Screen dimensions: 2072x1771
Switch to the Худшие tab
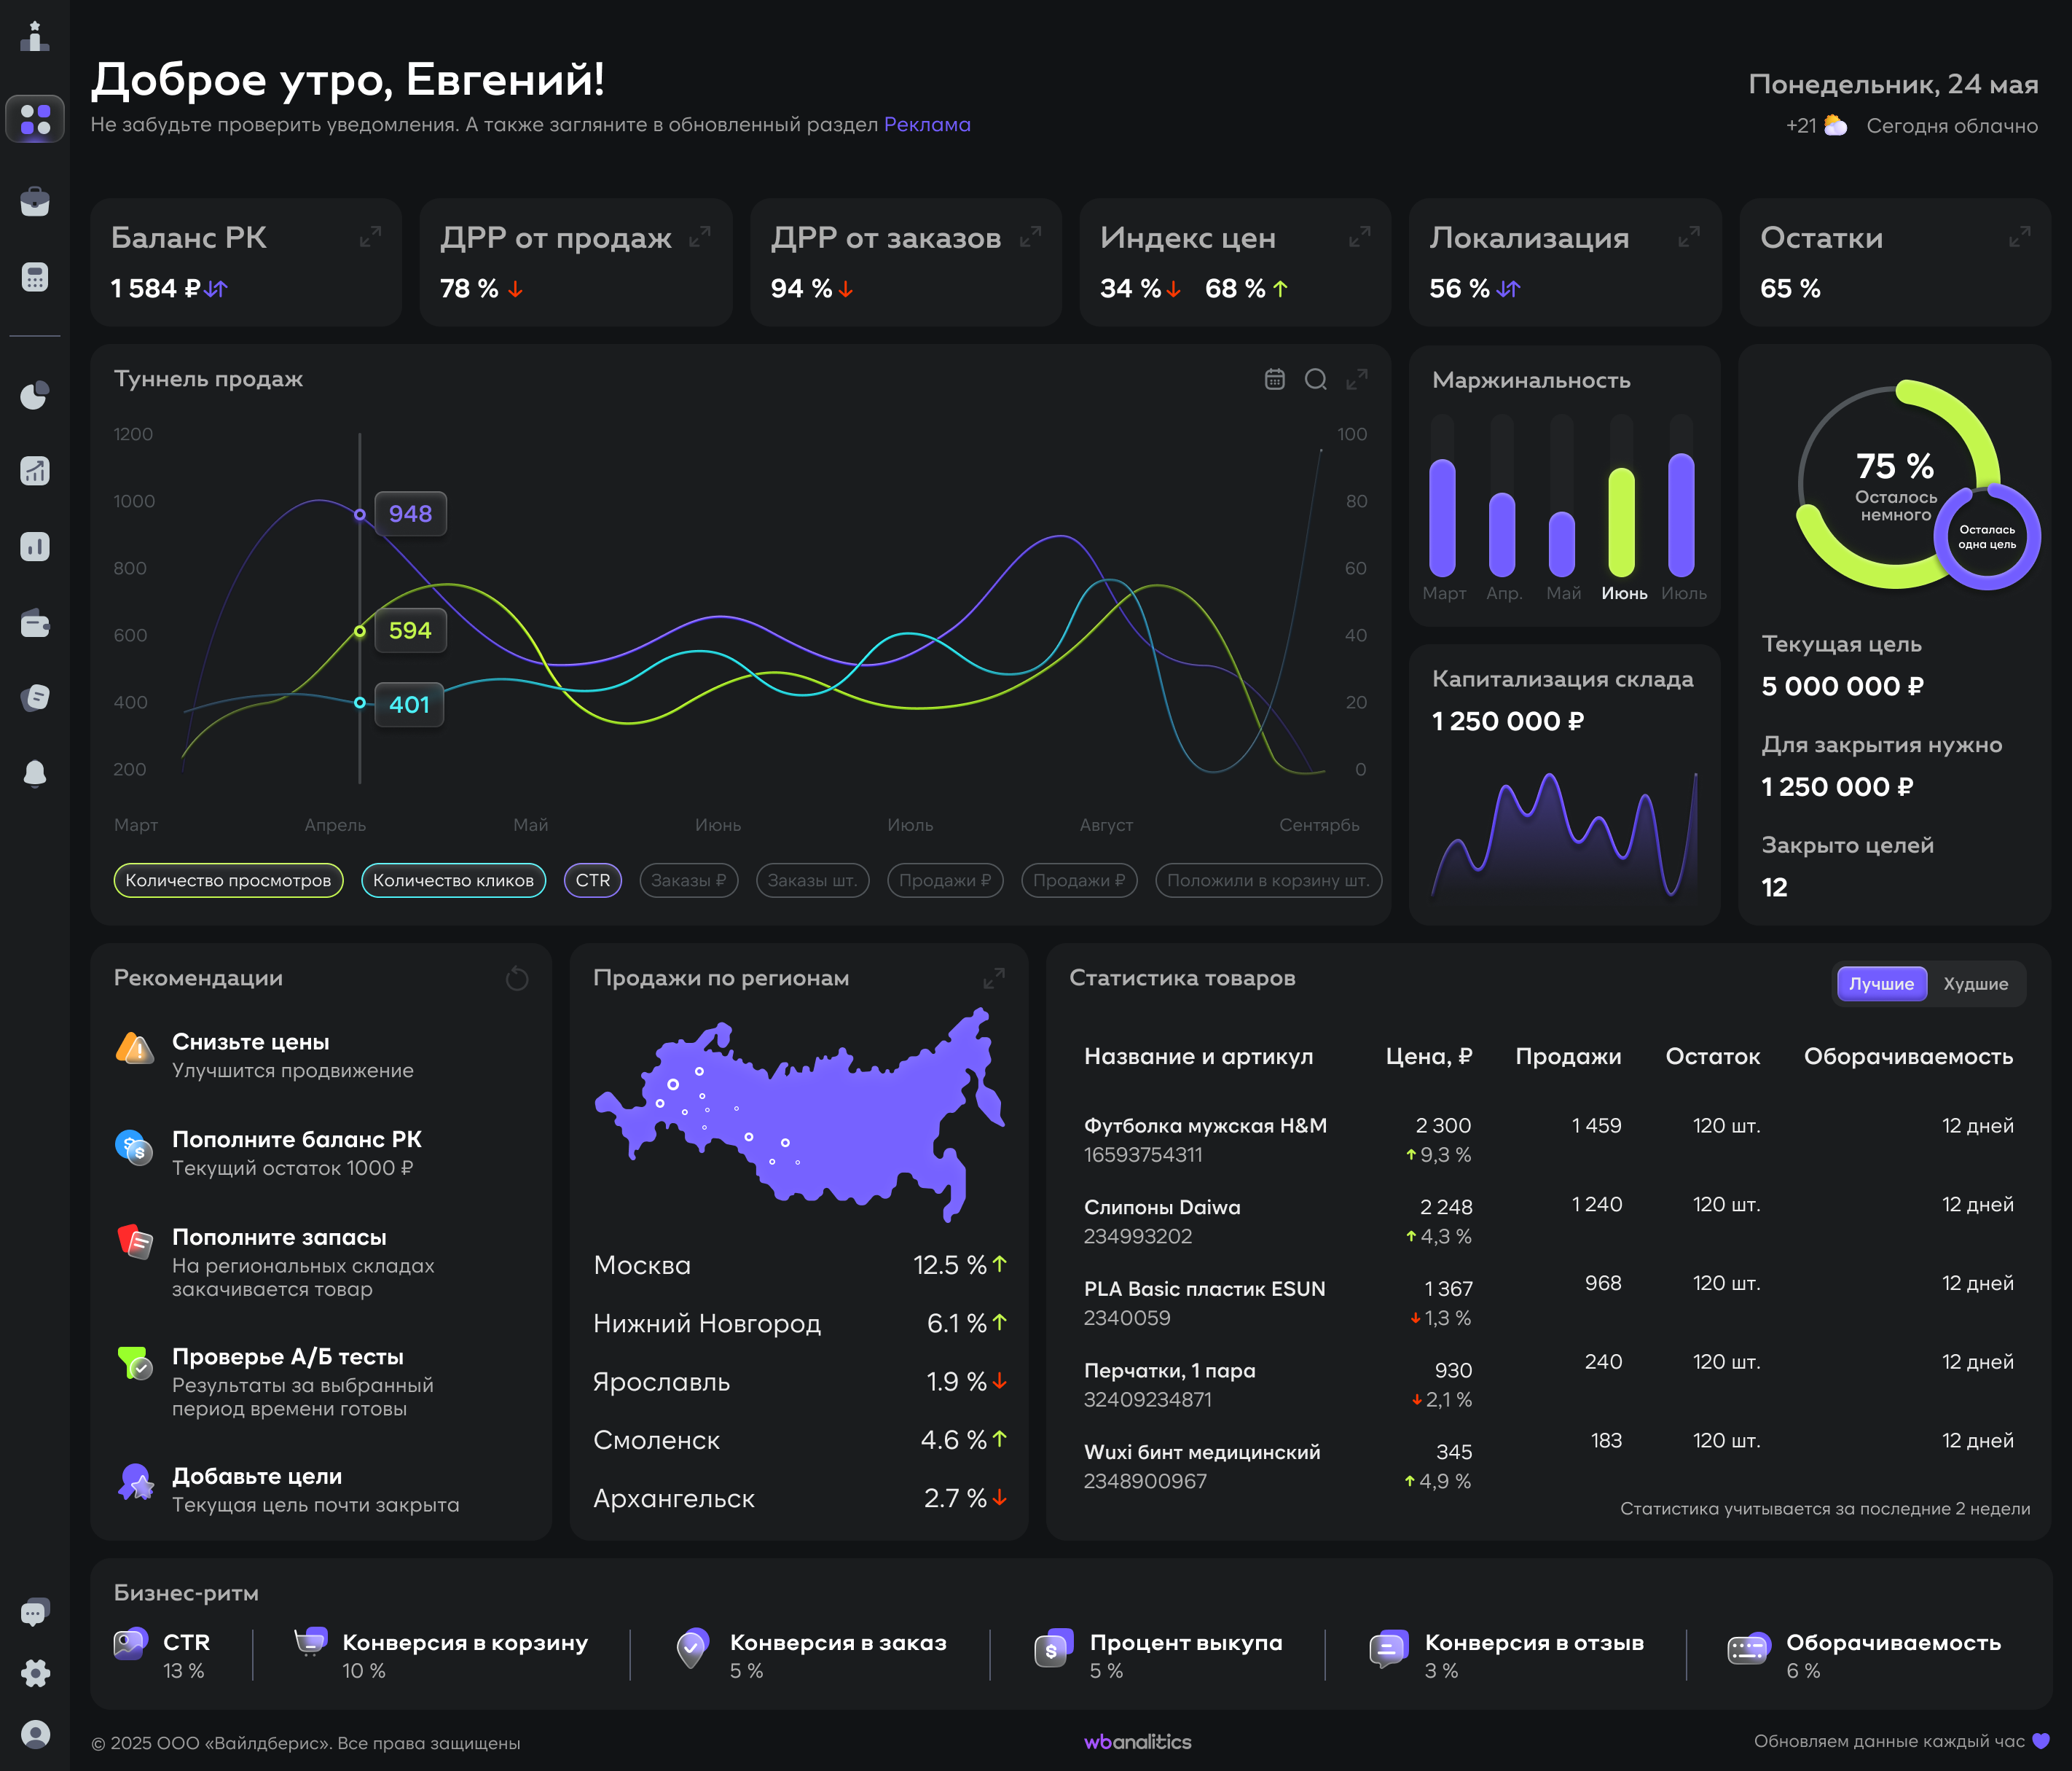point(1975,984)
